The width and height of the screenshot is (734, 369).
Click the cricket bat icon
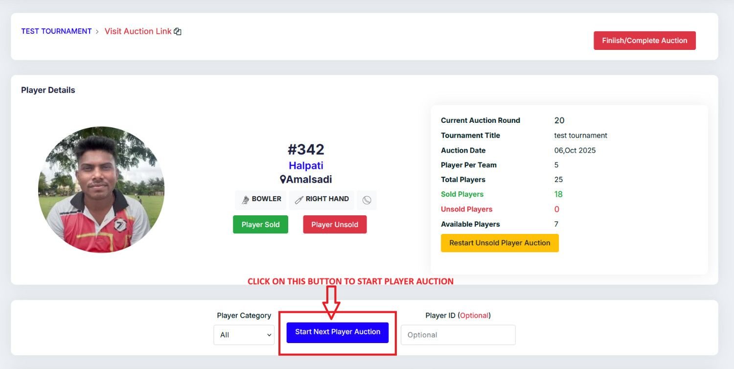tap(298, 200)
